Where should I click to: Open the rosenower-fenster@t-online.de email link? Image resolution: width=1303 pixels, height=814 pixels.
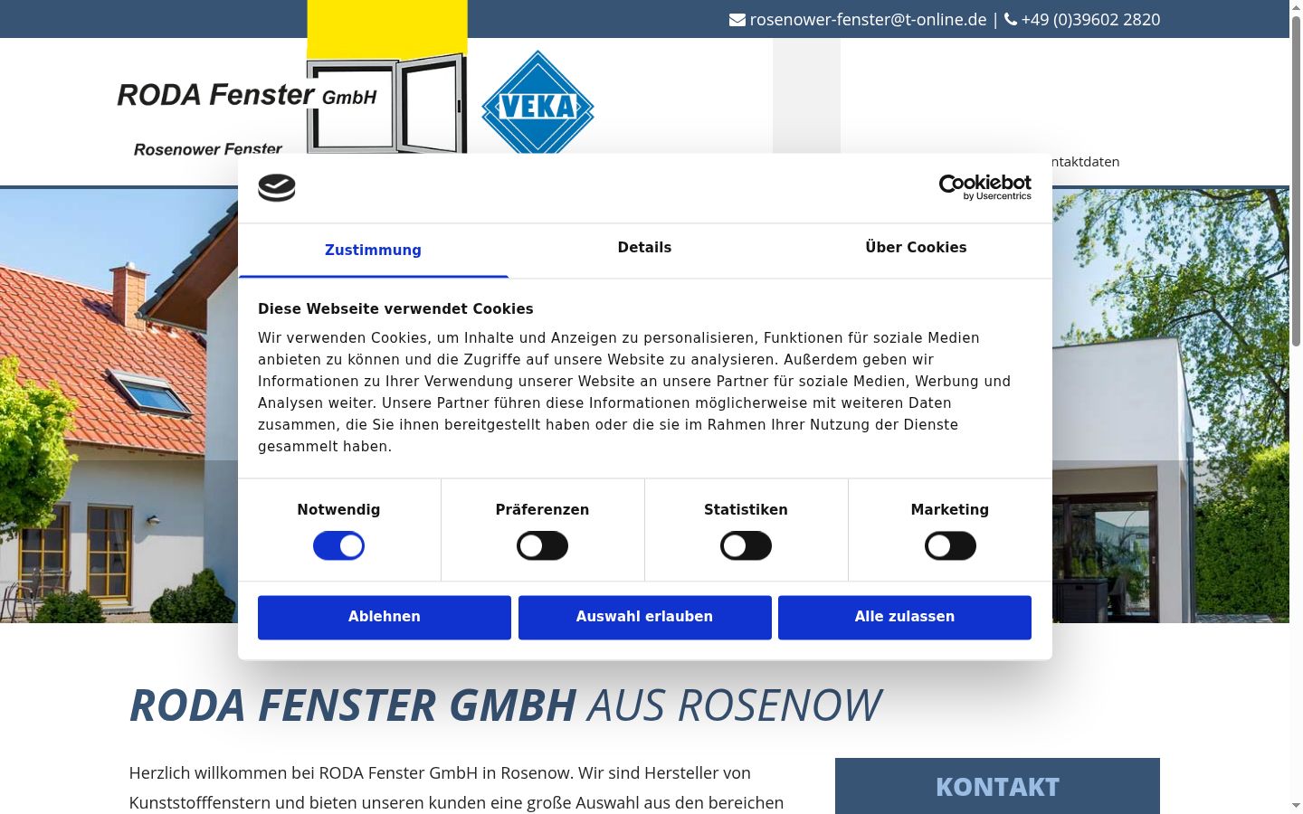868,20
